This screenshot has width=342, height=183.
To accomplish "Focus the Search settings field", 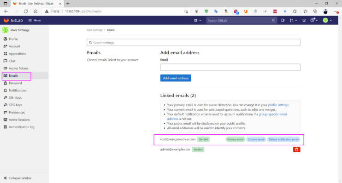I will (194, 42).
